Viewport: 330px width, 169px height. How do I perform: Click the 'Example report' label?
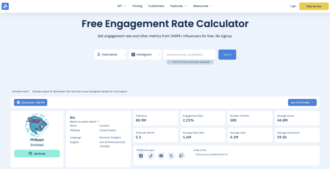[21, 92]
